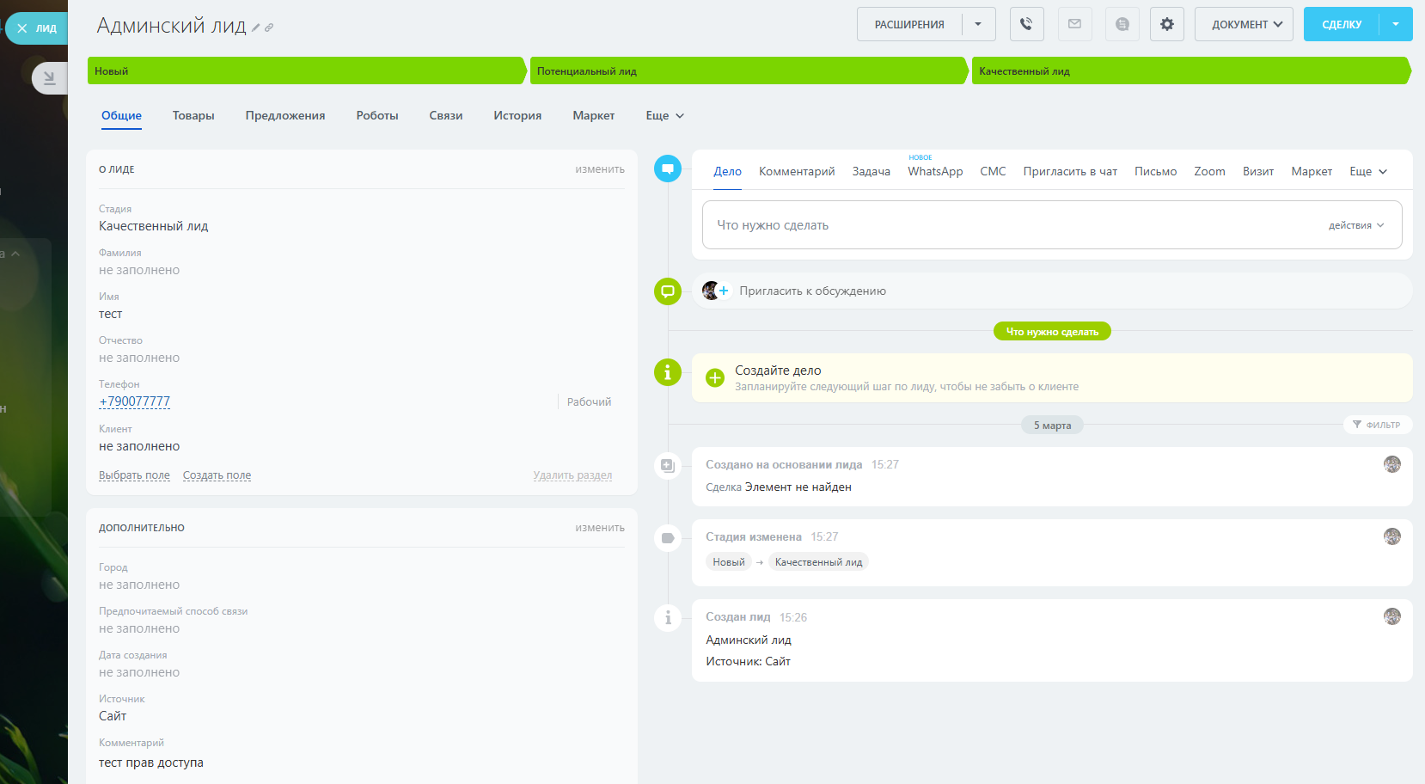Select Комментарий in timeline menu

797,171
